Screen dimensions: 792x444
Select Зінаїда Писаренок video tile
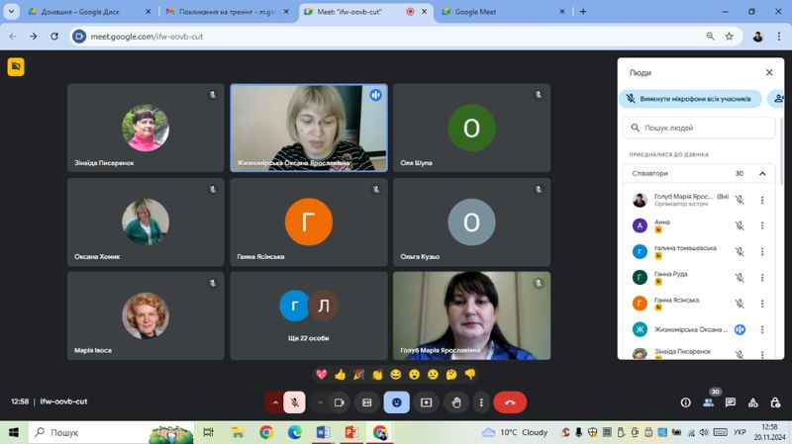pos(146,128)
